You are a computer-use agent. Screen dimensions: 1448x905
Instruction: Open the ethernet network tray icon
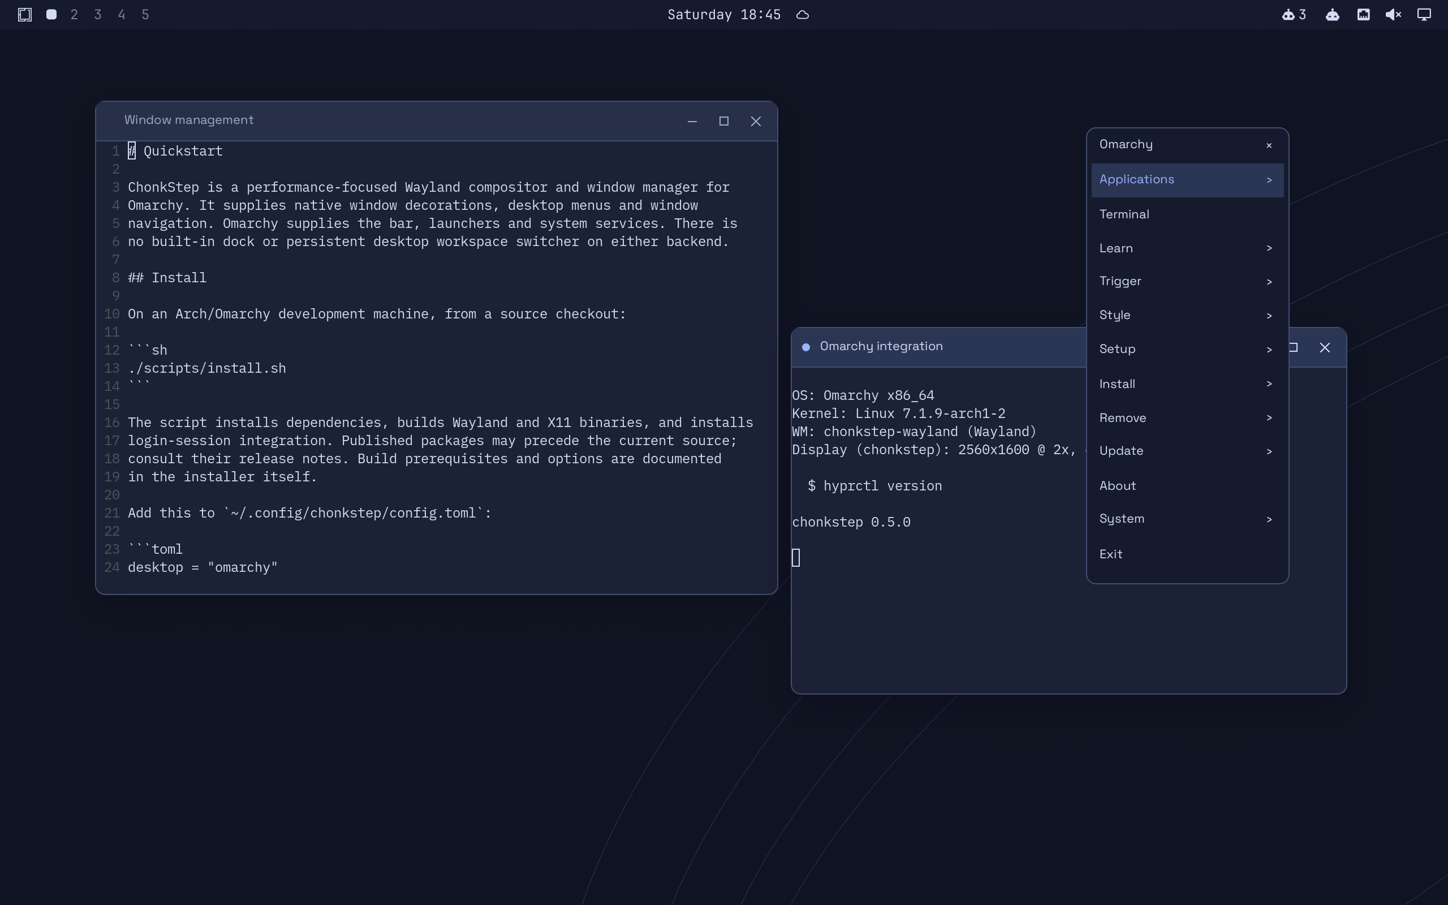[x=1363, y=14]
